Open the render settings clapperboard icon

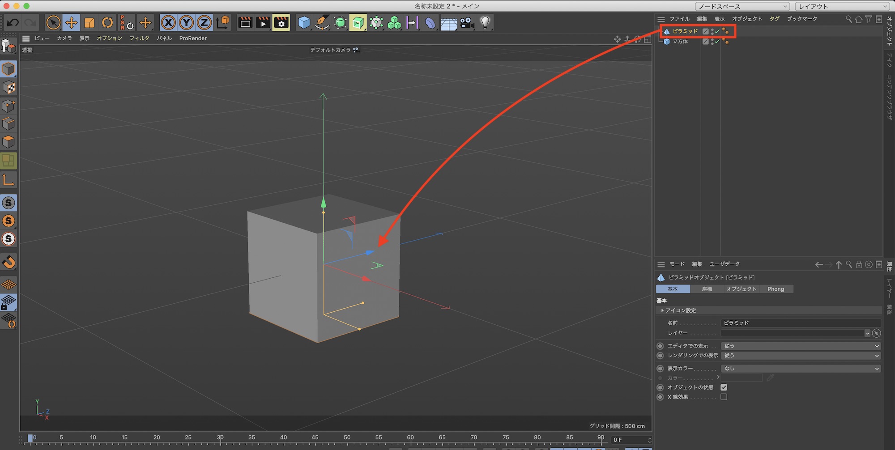[x=281, y=22]
